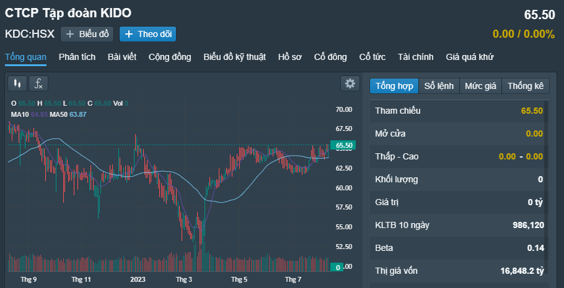Click the 70.00 price axis label
The width and height of the screenshot is (564, 288).
(x=344, y=109)
